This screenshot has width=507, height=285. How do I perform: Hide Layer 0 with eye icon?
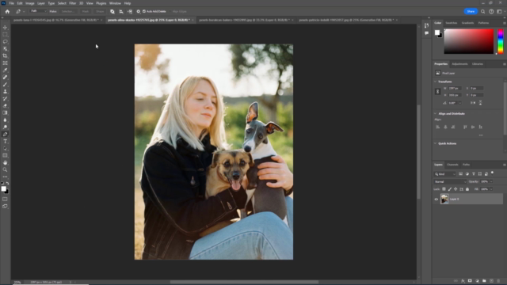[436, 199]
